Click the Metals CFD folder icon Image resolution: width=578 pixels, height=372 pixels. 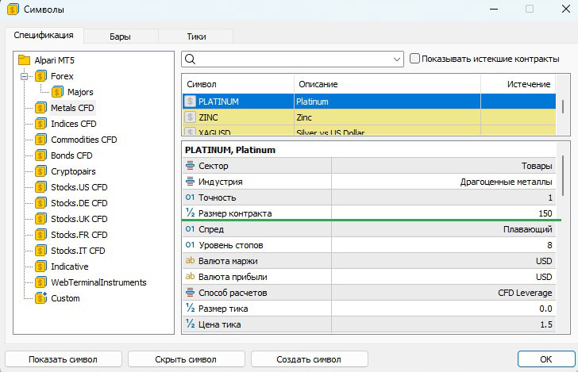pos(41,108)
